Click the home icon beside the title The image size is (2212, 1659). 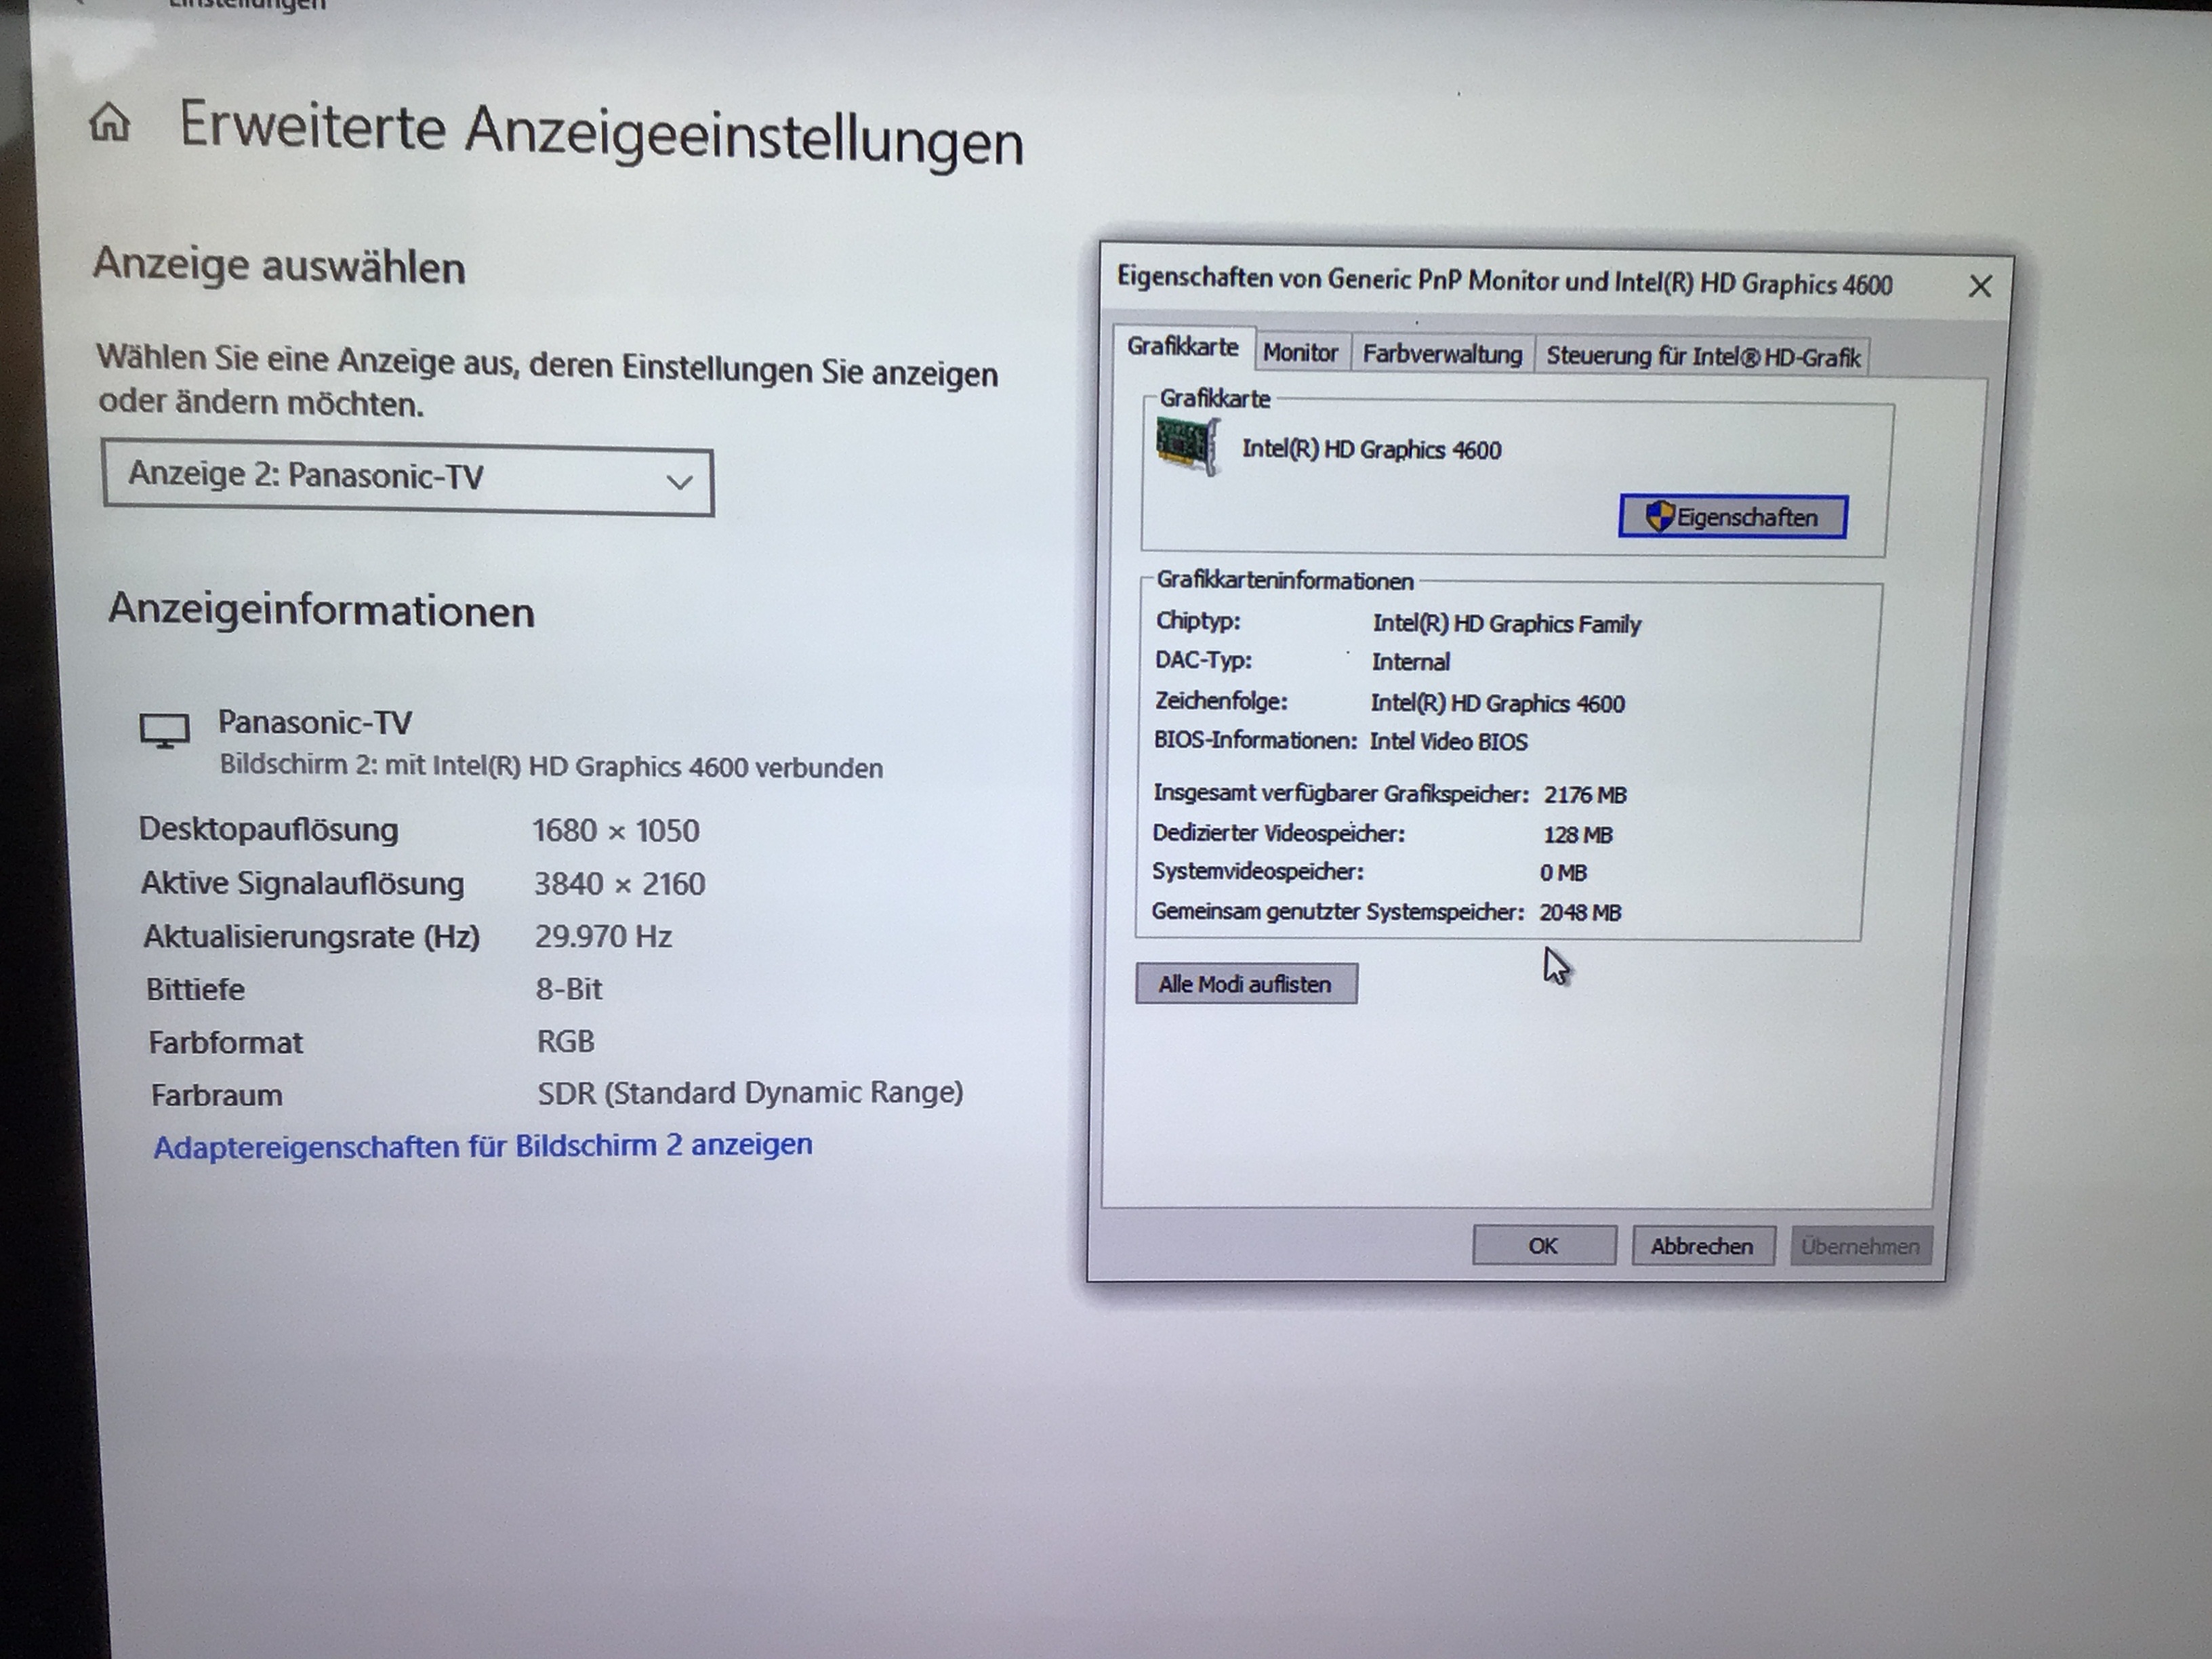coord(110,124)
